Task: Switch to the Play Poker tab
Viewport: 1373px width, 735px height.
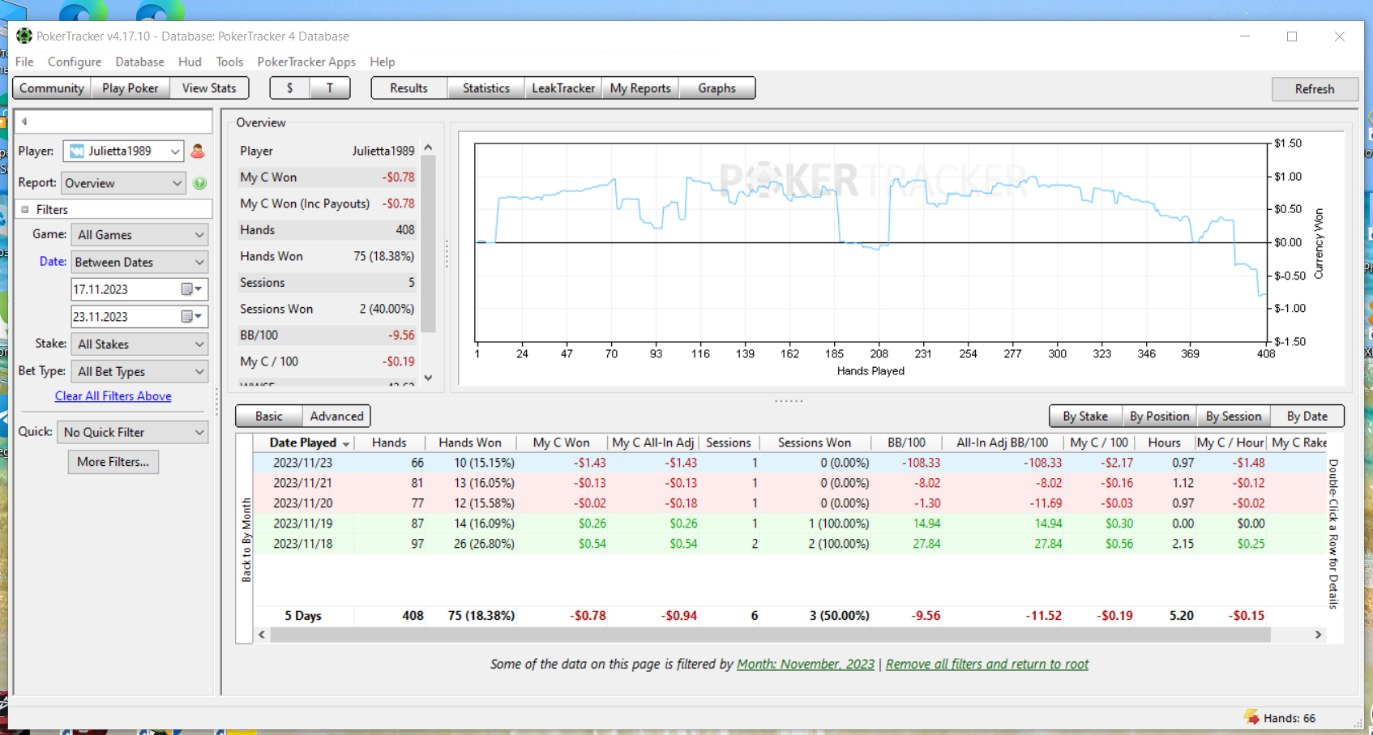Action: coord(130,88)
